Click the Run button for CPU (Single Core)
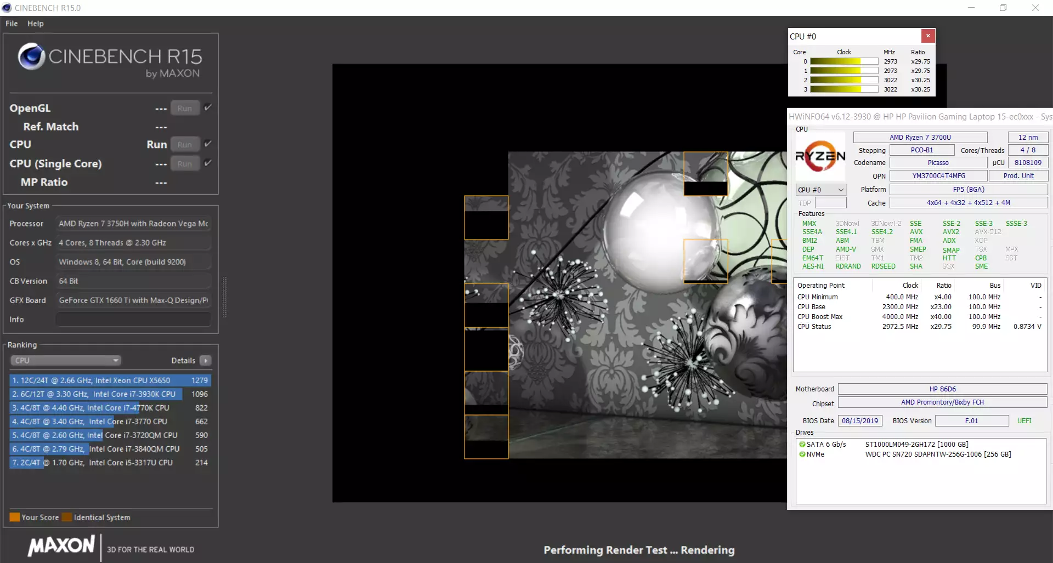Image resolution: width=1053 pixels, height=563 pixels. [x=185, y=164]
